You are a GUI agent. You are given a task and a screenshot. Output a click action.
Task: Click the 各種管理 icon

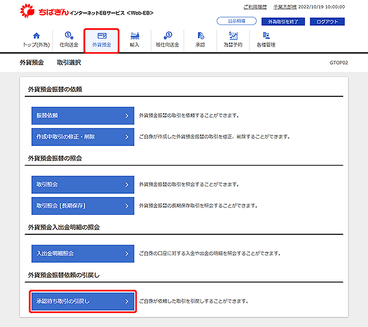266,36
